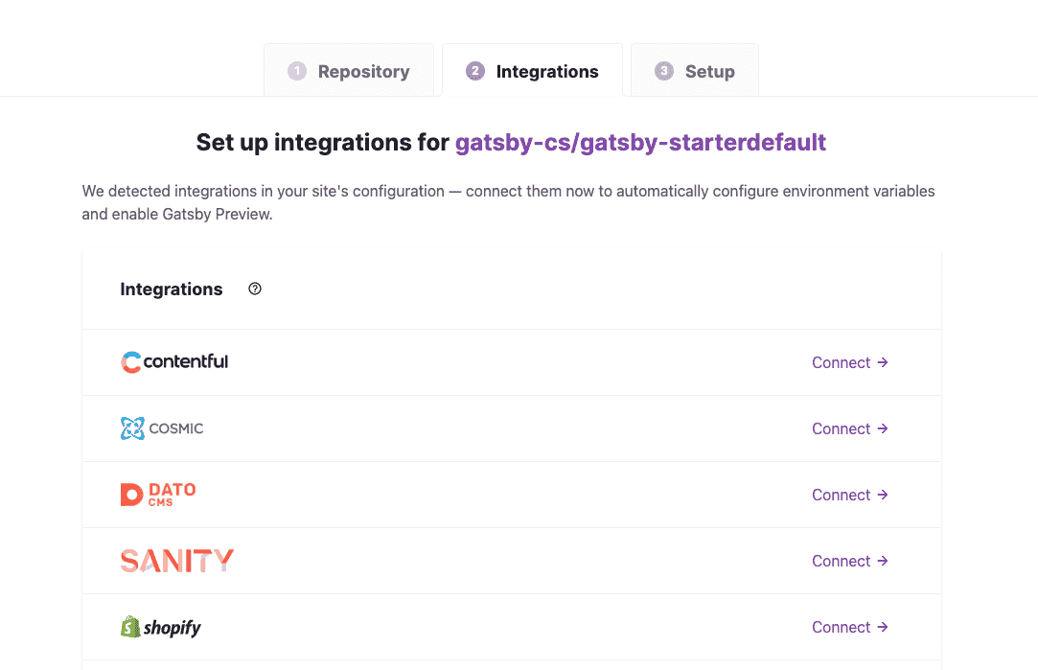The height and width of the screenshot is (670, 1038).
Task: Click the Contentful logo
Action: pyautogui.click(x=174, y=362)
